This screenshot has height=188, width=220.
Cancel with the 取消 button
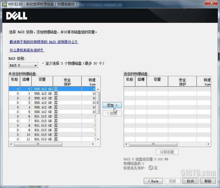[x=190, y=181]
